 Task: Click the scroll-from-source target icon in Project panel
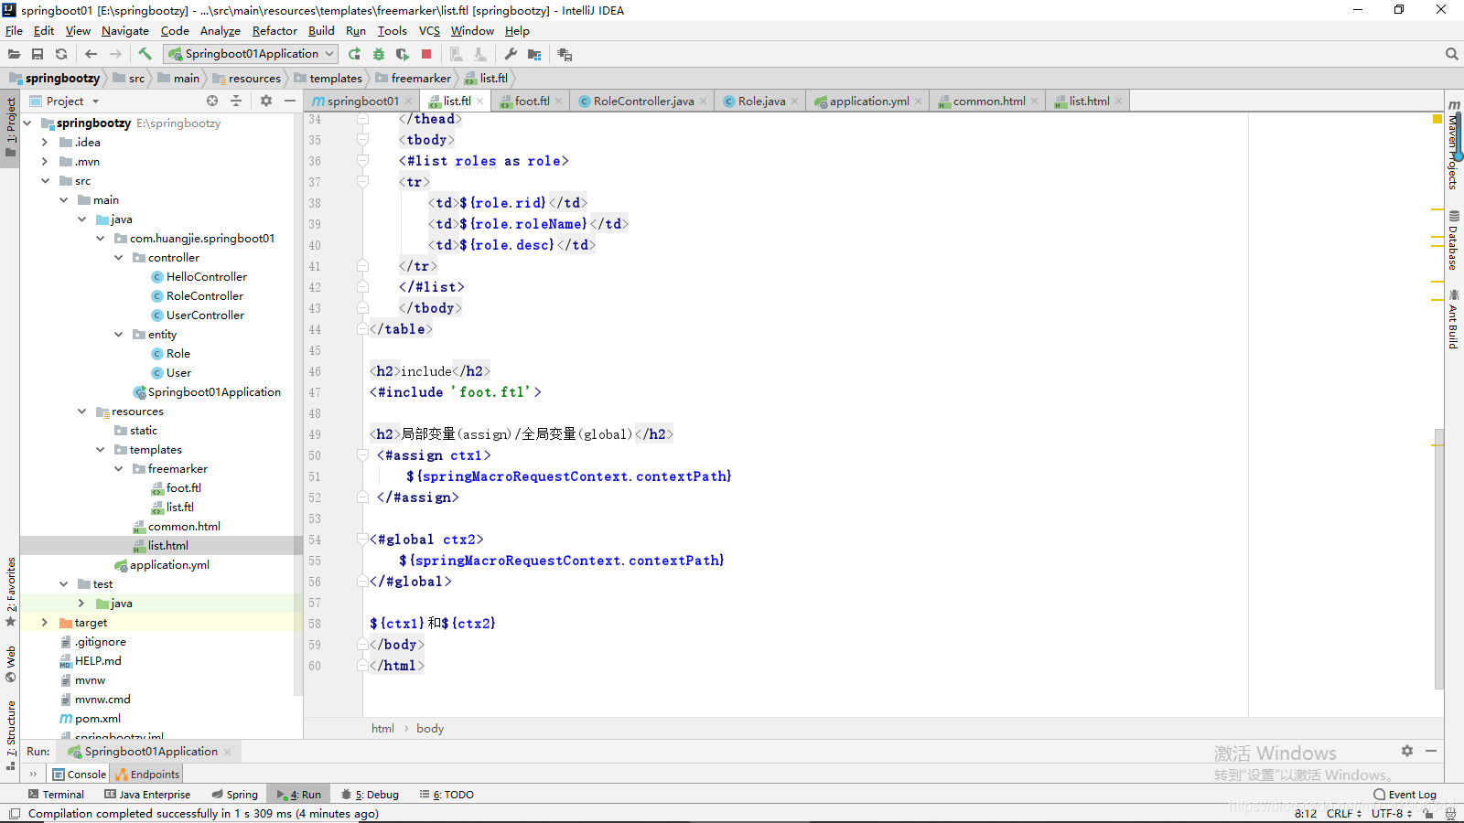pyautogui.click(x=212, y=101)
